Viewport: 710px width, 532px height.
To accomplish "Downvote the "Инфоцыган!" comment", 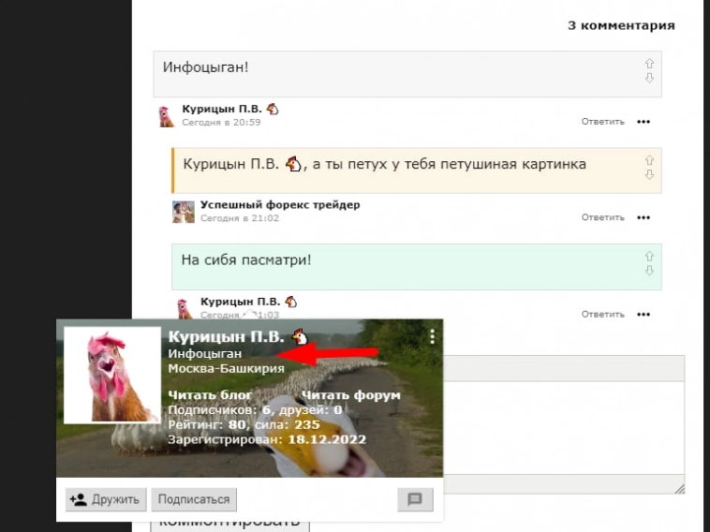I will click(649, 78).
